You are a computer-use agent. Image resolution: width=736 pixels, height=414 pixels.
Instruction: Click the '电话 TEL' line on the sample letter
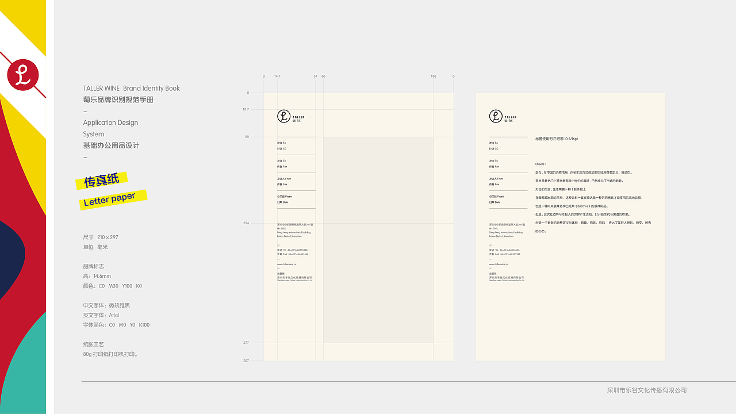pos(505,250)
